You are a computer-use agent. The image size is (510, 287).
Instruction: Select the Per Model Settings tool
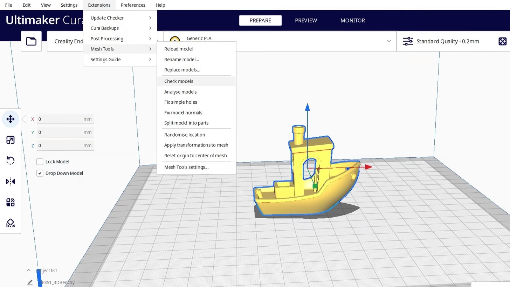(x=11, y=203)
